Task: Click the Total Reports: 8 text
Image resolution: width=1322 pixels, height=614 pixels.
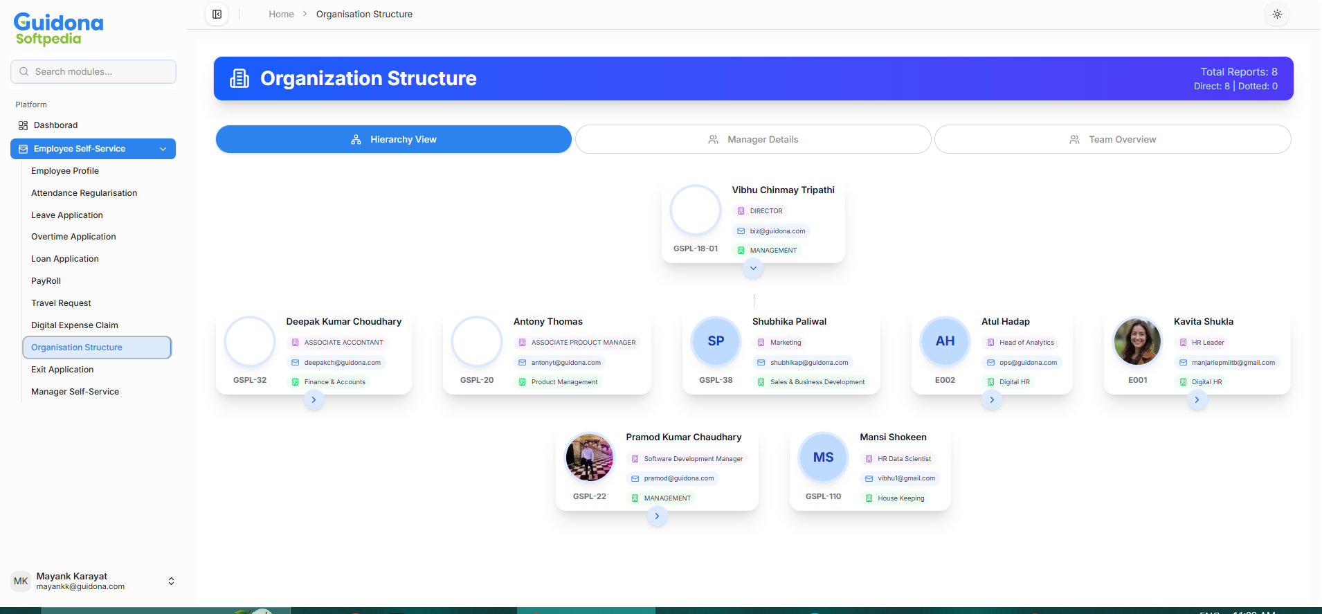Action: tap(1239, 71)
